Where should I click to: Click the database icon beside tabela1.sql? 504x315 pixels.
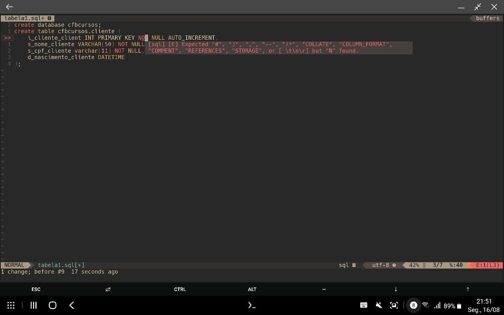(x=48, y=18)
